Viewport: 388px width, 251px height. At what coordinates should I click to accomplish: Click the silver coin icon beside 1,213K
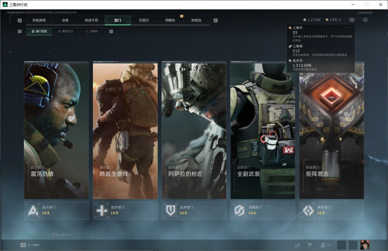305,20
